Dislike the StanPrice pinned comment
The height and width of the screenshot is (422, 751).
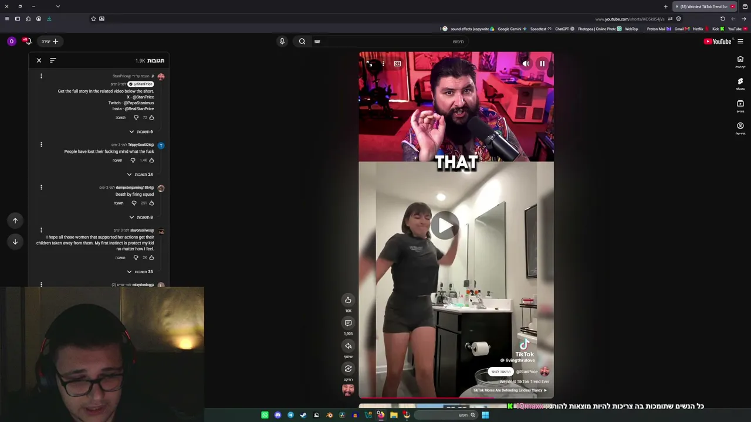[136, 118]
